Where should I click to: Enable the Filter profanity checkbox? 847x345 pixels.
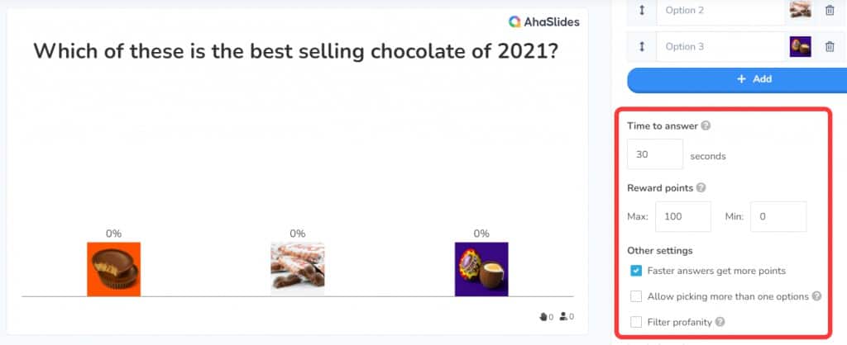click(636, 322)
